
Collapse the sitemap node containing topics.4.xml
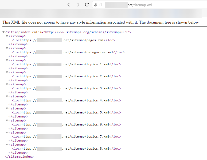click(7, 96)
